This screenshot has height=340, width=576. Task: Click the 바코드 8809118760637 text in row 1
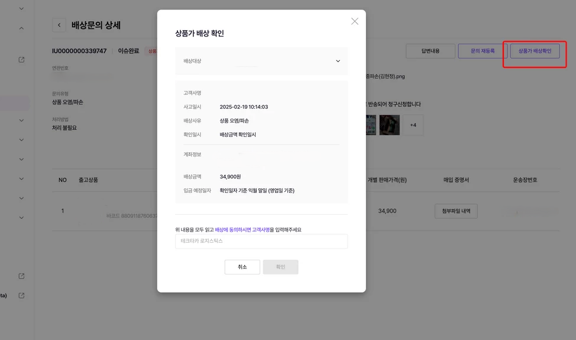[132, 215]
